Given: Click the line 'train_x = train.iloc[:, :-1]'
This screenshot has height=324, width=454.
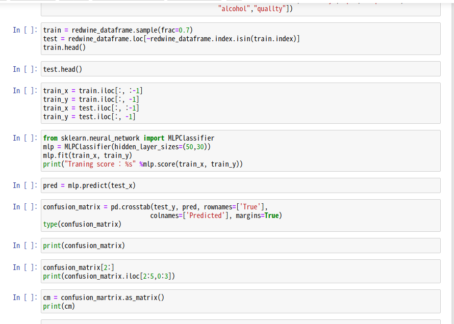Looking at the screenshot, I should pyautogui.click(x=93, y=91).
